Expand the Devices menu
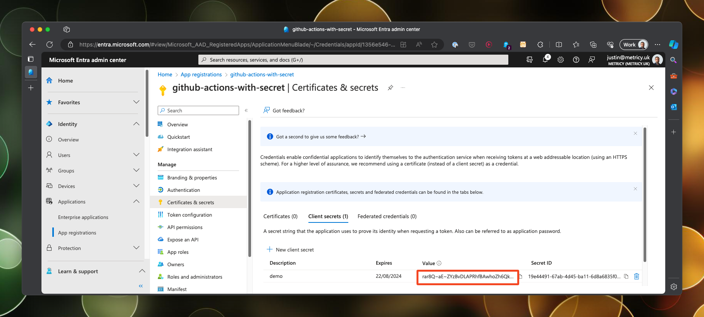Screen dimensions: 704x317 coord(136,186)
